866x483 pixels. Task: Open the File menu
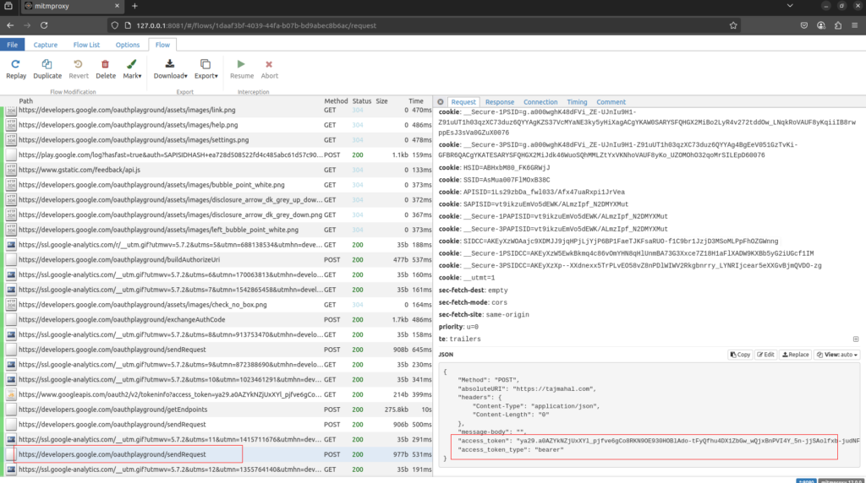pos(13,45)
